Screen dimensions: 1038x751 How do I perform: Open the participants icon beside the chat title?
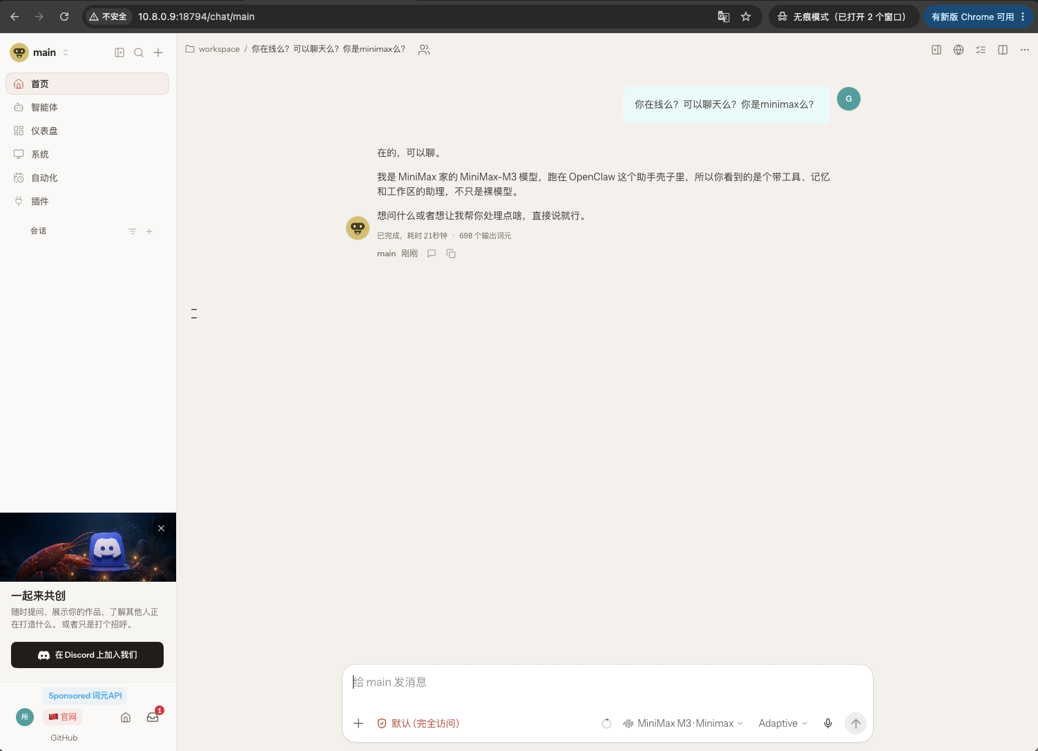pyautogui.click(x=424, y=50)
